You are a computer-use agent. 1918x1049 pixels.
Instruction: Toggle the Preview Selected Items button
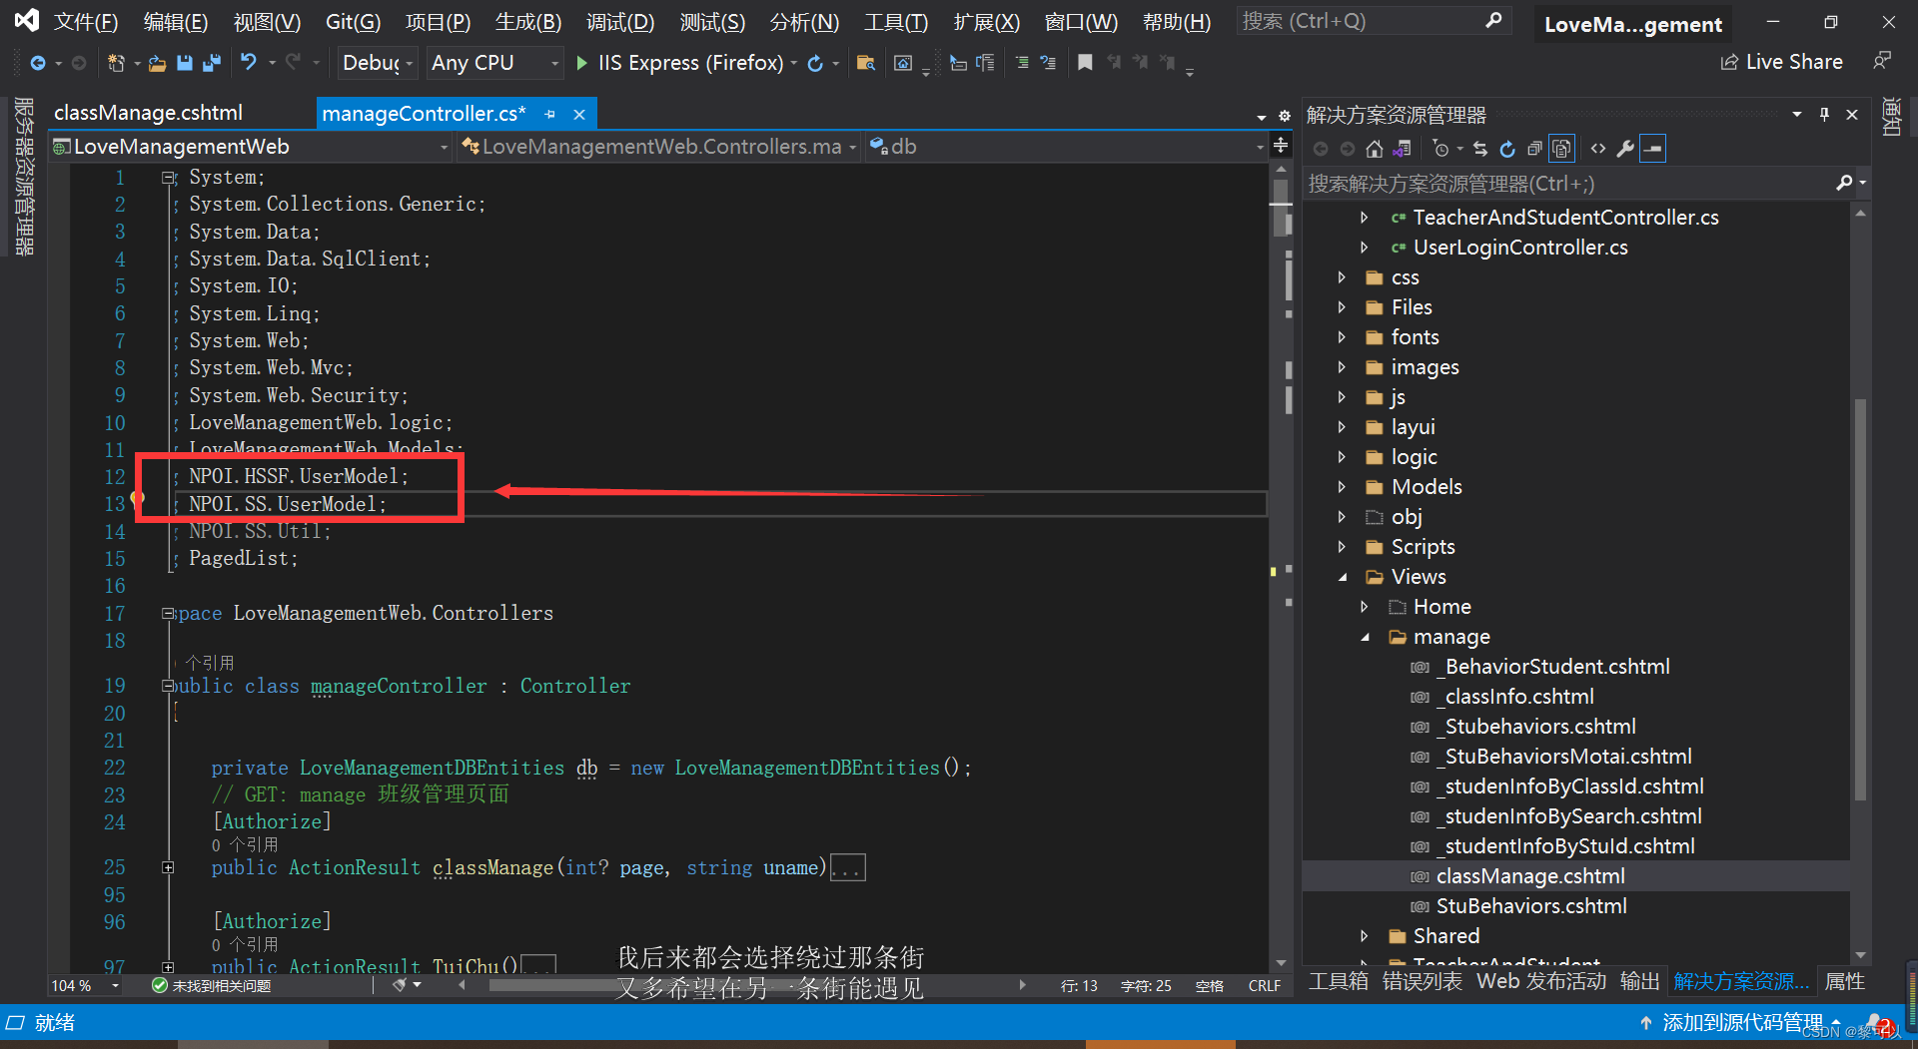pos(1653,149)
